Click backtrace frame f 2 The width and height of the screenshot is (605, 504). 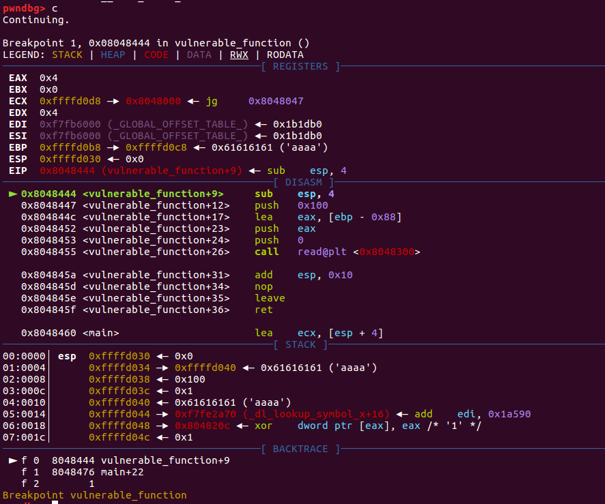pyautogui.click(x=58, y=484)
